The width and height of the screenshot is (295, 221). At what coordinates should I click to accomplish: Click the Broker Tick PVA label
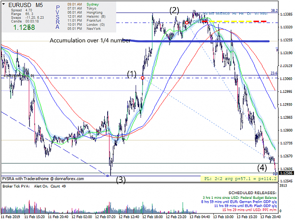click(16, 186)
